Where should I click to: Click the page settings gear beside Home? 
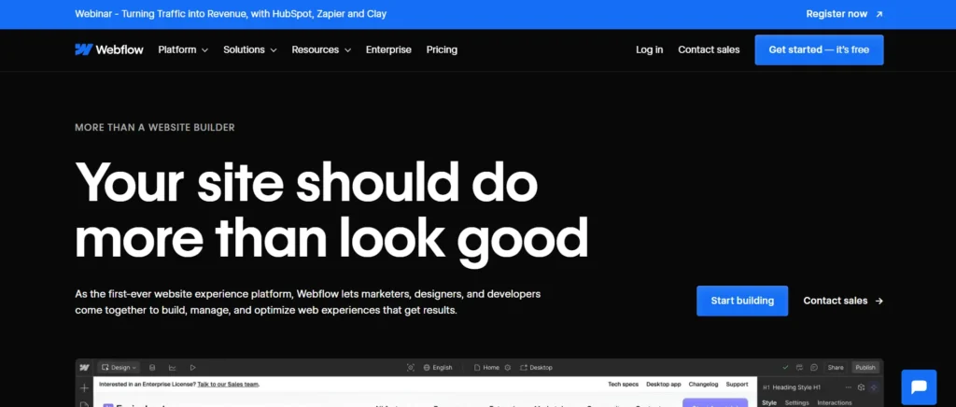tap(507, 368)
